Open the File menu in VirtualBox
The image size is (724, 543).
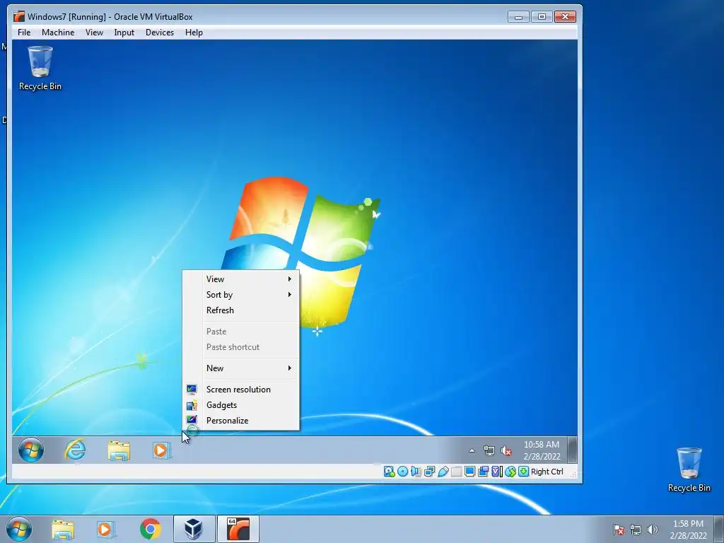pyautogui.click(x=24, y=33)
